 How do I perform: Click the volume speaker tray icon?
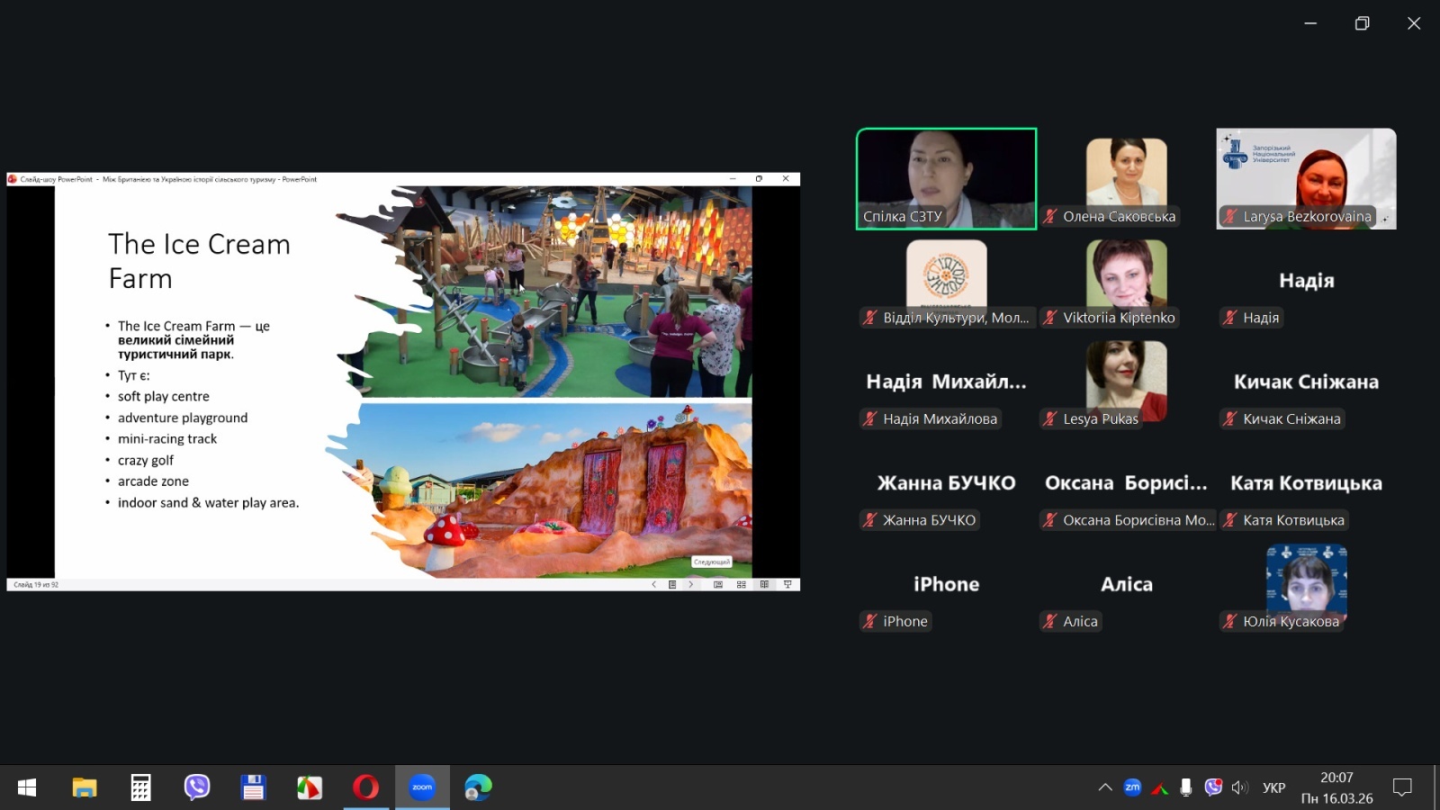tap(1239, 787)
